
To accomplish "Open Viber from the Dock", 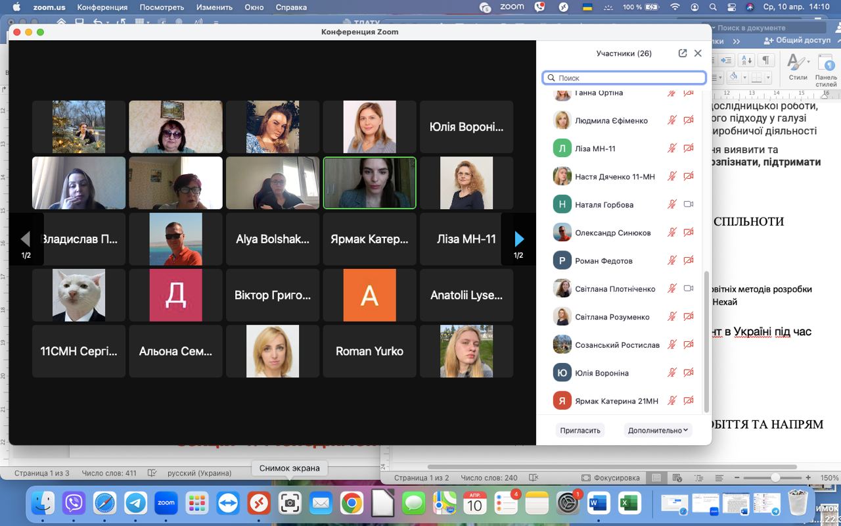I will [x=74, y=504].
